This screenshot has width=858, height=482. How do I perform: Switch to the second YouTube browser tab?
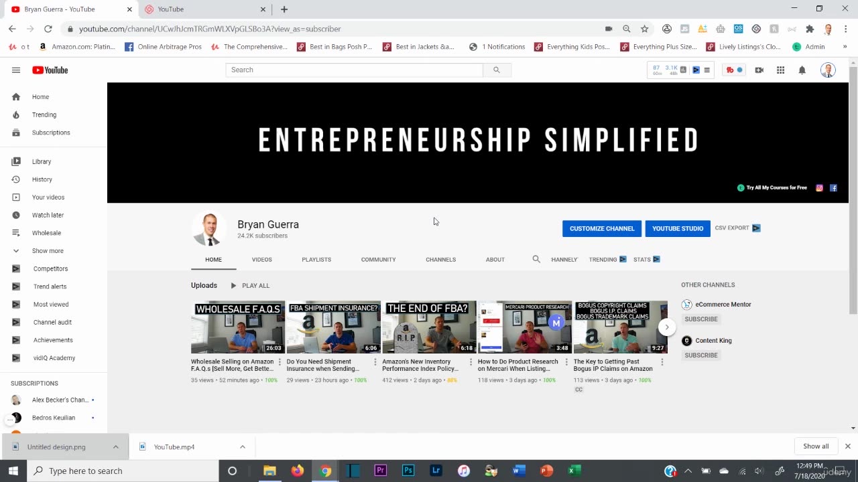pos(204,9)
